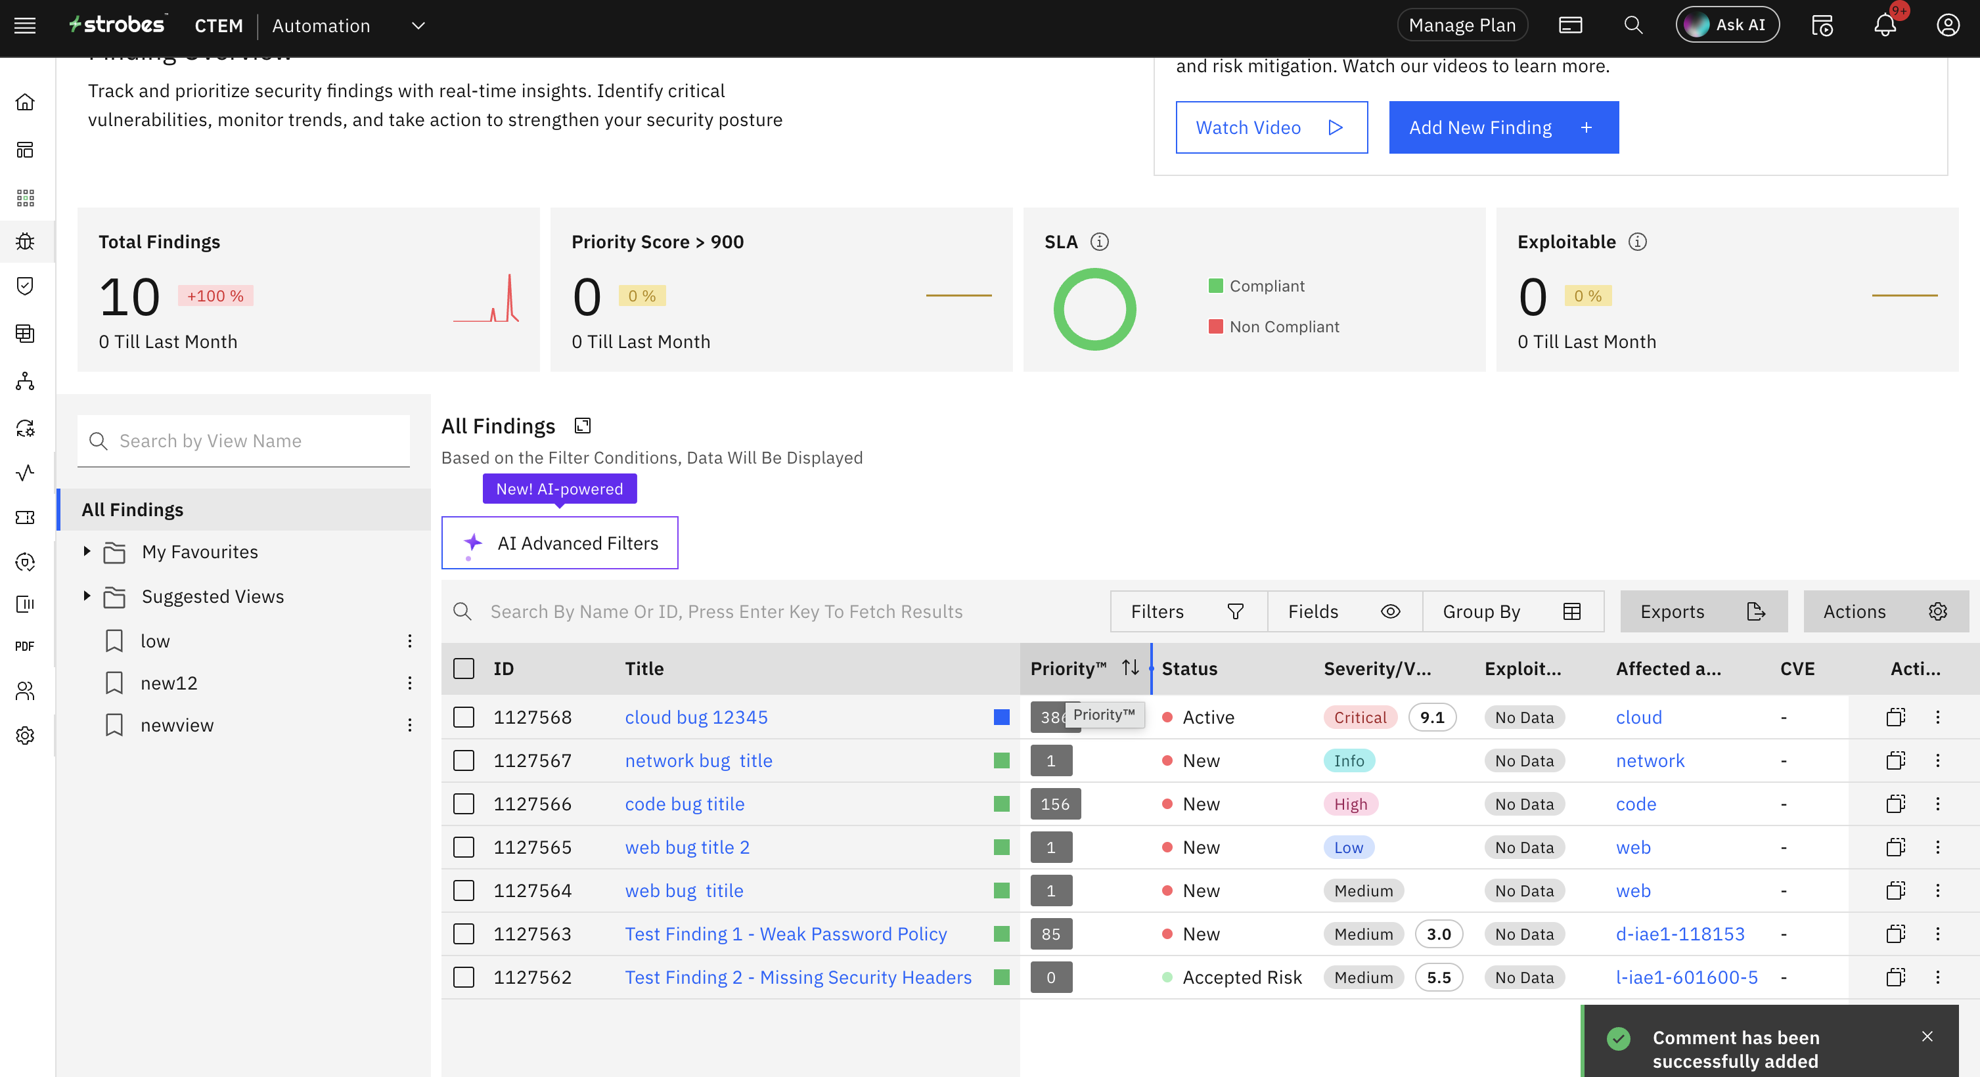The width and height of the screenshot is (1980, 1077).
Task: Open the Automation workspace dropdown chevron
Action: [x=418, y=26]
